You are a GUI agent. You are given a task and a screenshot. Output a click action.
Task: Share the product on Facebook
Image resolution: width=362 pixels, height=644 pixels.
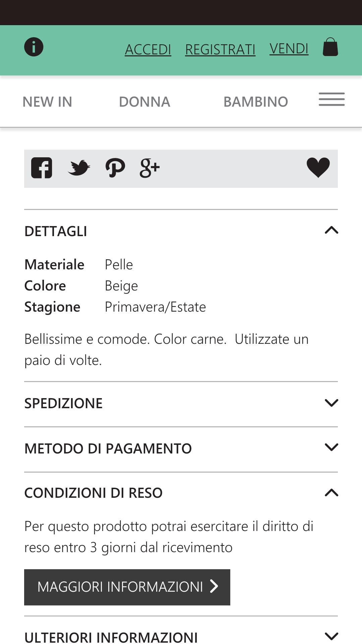pyautogui.click(x=42, y=168)
